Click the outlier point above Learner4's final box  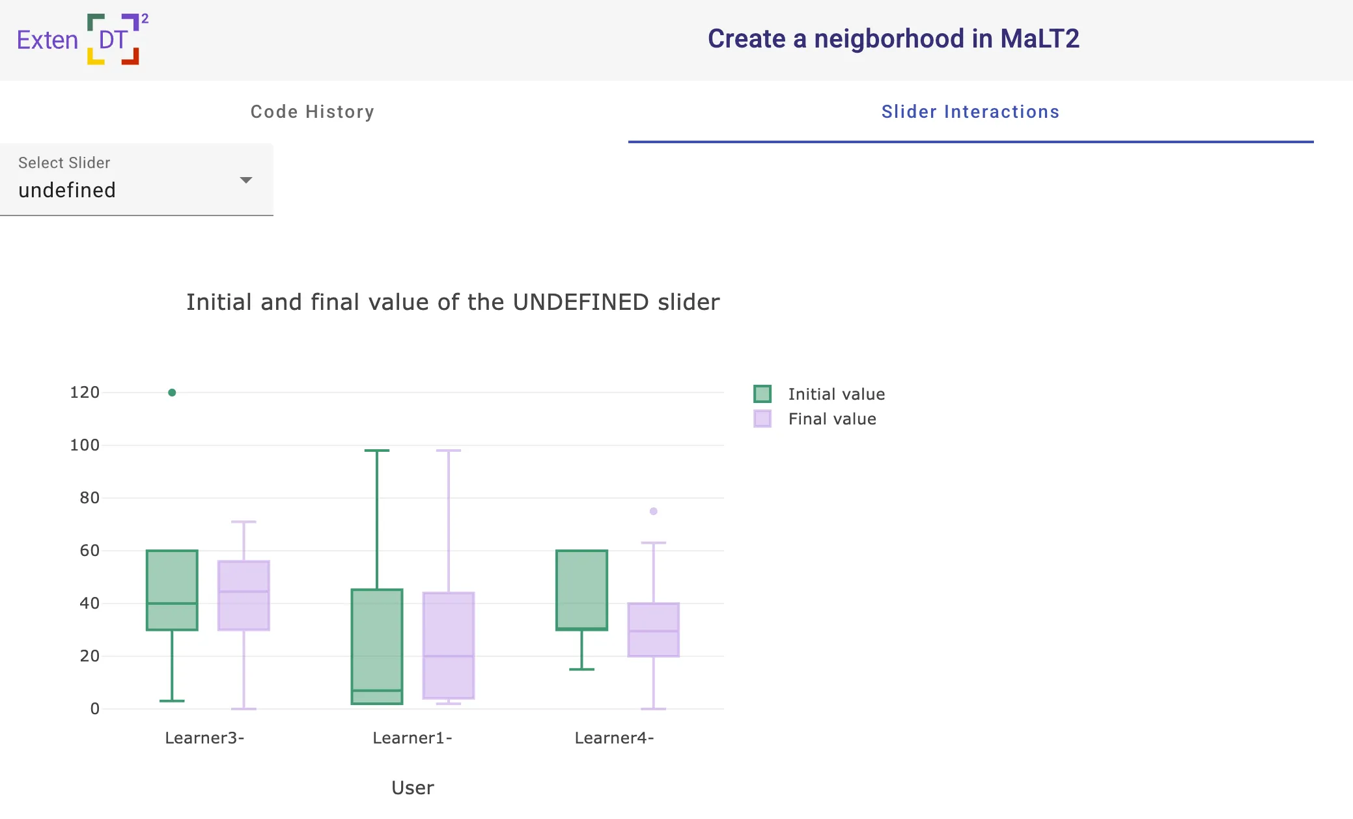click(x=652, y=512)
